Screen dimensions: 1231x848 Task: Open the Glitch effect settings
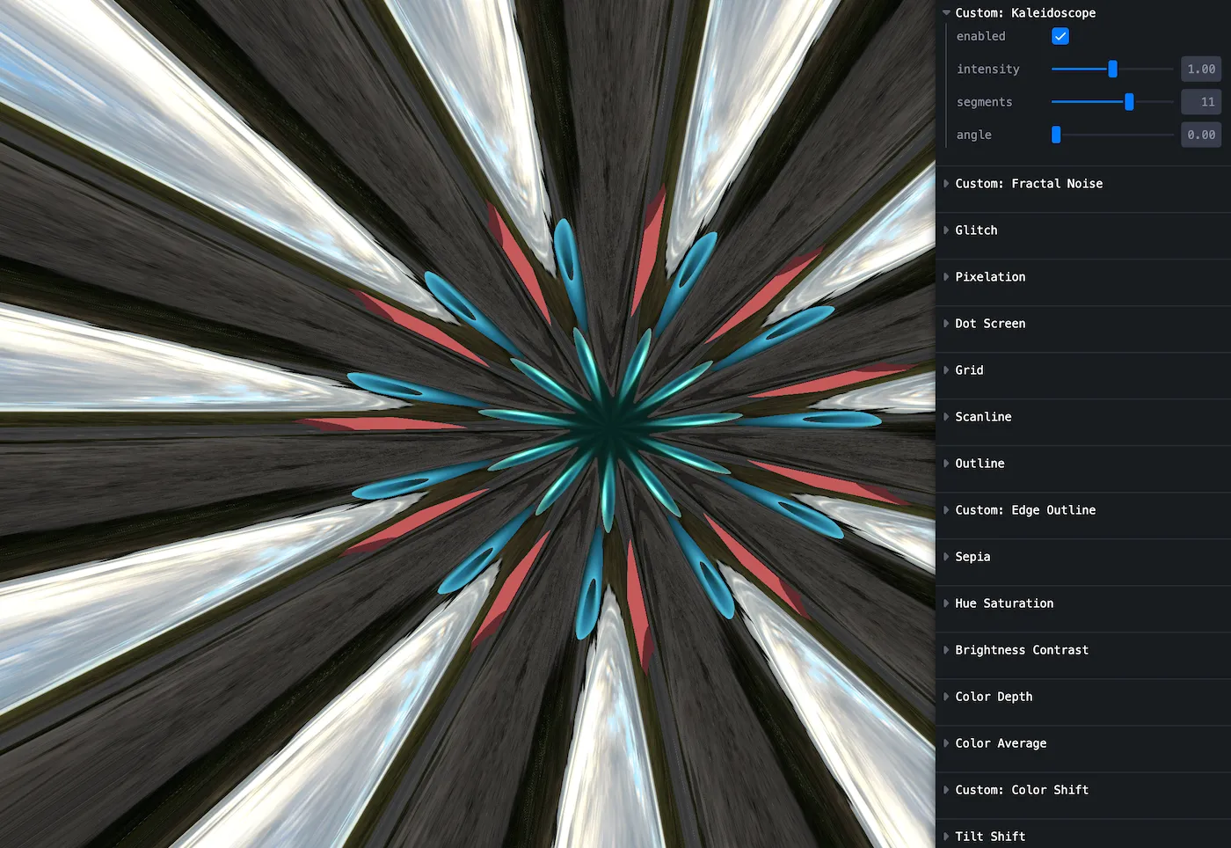point(976,230)
